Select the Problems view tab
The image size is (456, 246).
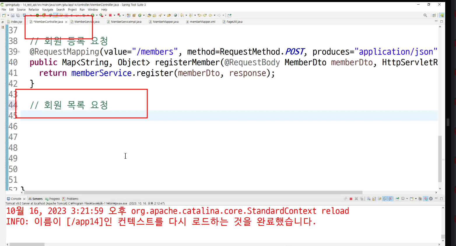click(x=70, y=199)
